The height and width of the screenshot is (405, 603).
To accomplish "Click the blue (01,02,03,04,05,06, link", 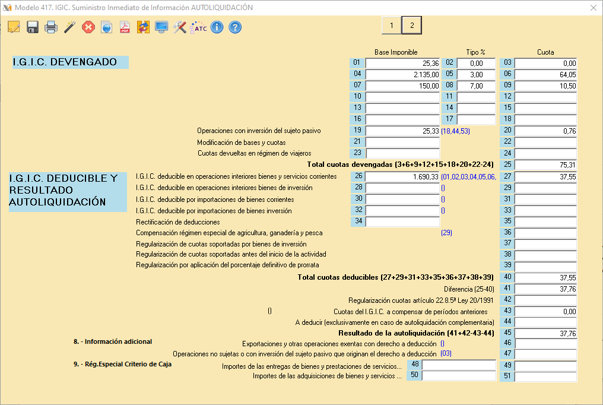I will click(x=468, y=177).
